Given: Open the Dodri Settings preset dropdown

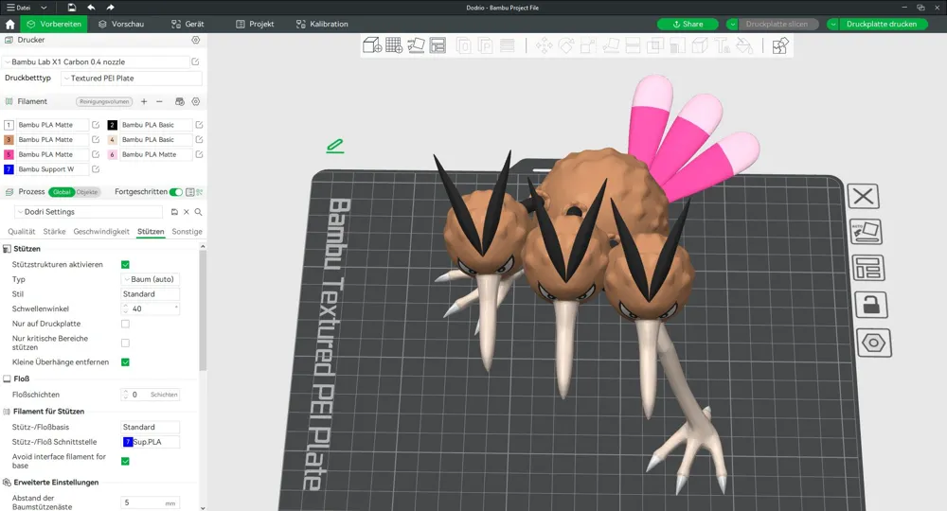Looking at the screenshot, I should point(89,212).
